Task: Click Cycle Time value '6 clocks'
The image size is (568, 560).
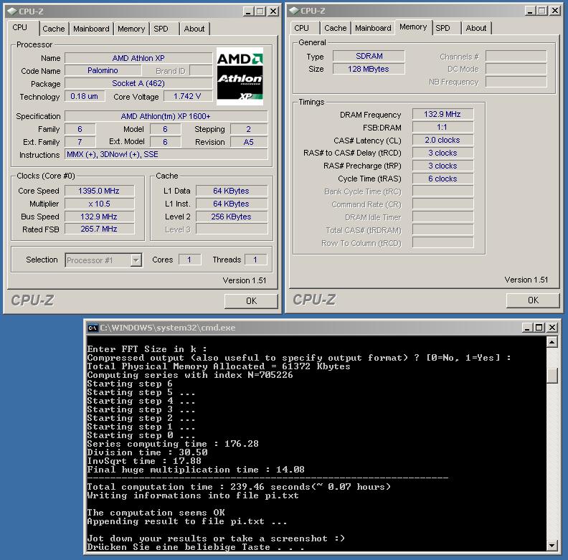Action: click(442, 179)
